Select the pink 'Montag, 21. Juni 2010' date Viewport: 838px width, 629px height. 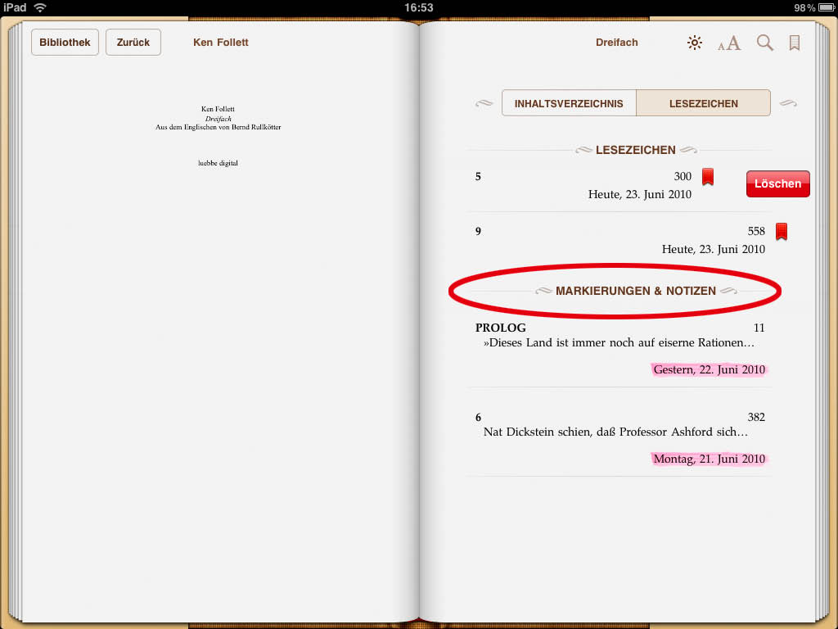pos(710,459)
